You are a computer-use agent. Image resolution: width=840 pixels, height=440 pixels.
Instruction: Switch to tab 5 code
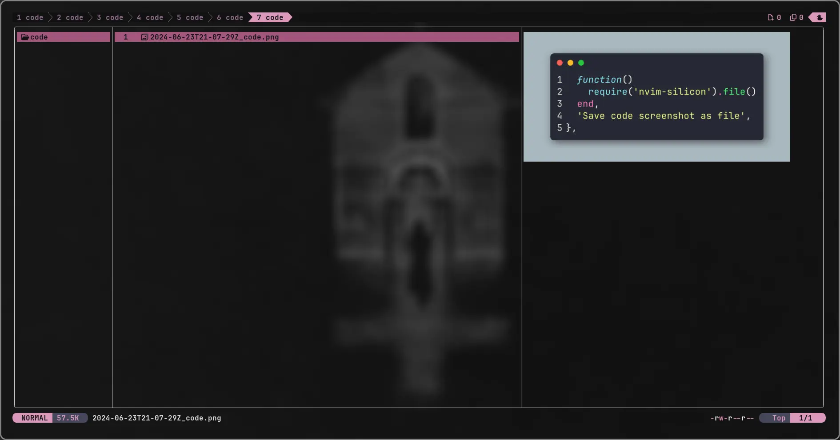point(190,17)
